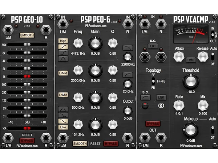218x163 pixels.
Task: Click BYPASS in the GEQ-10 module
Action: pos(27,141)
